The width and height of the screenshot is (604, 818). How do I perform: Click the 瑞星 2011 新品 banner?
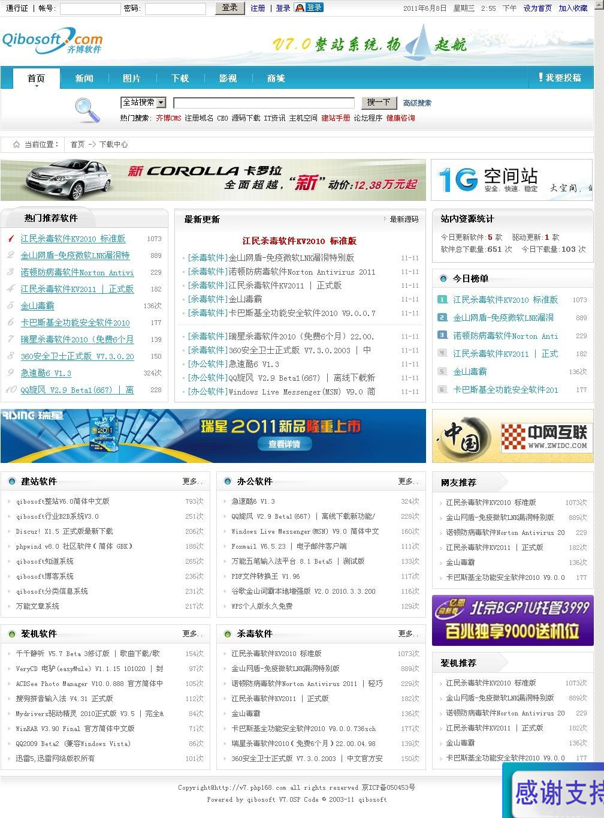pyautogui.click(x=213, y=436)
